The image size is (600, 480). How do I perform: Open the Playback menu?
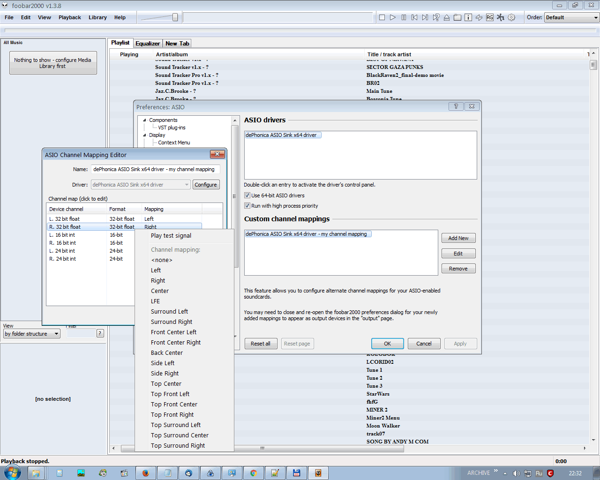pos(70,17)
